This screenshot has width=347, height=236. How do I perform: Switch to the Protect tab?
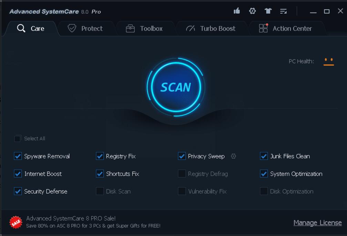85,29
